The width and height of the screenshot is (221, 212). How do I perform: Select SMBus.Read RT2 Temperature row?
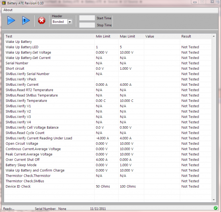[x=108, y=90]
